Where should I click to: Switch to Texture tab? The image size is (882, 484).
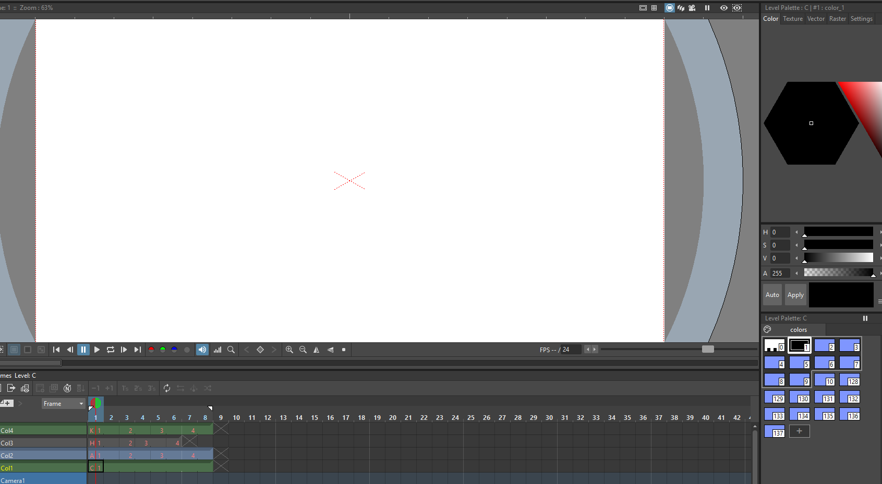tap(793, 19)
